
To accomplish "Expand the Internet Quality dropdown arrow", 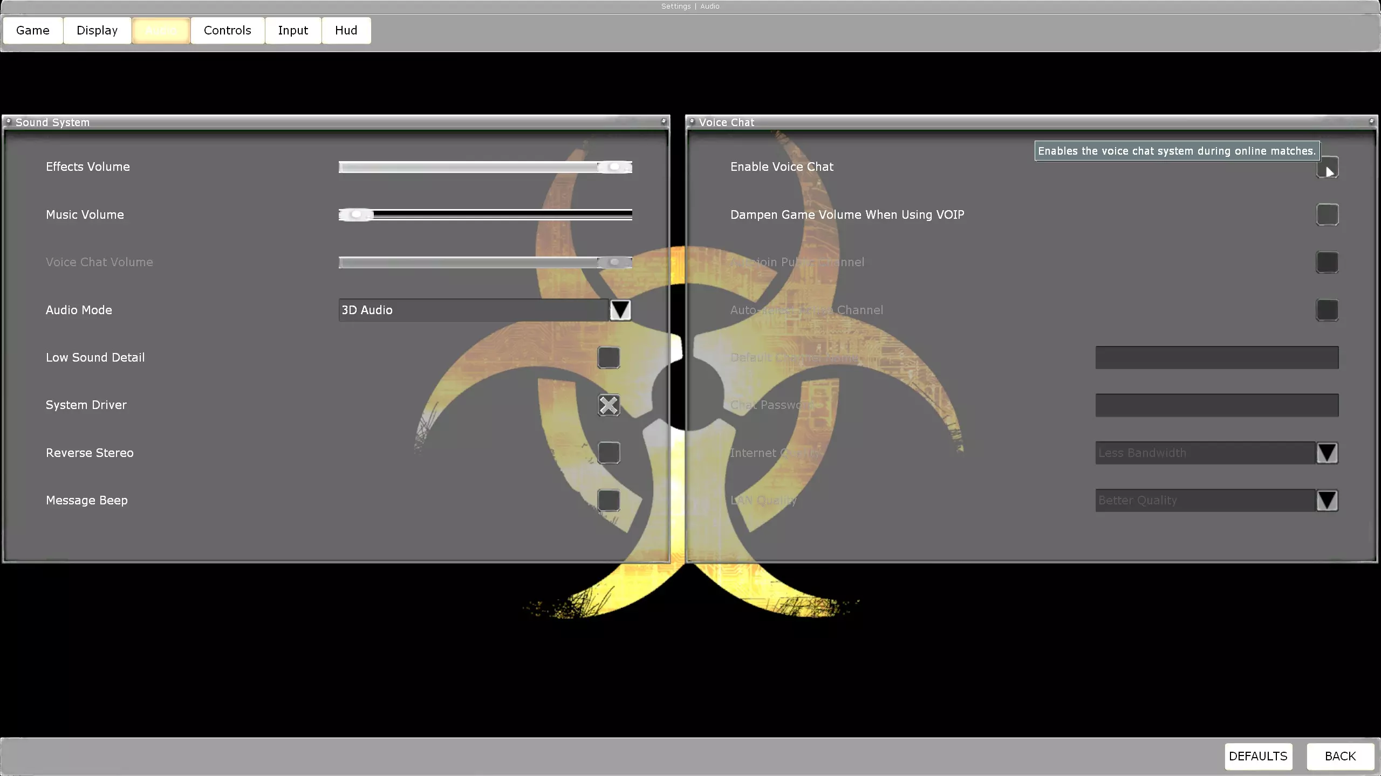I will click(x=1327, y=453).
